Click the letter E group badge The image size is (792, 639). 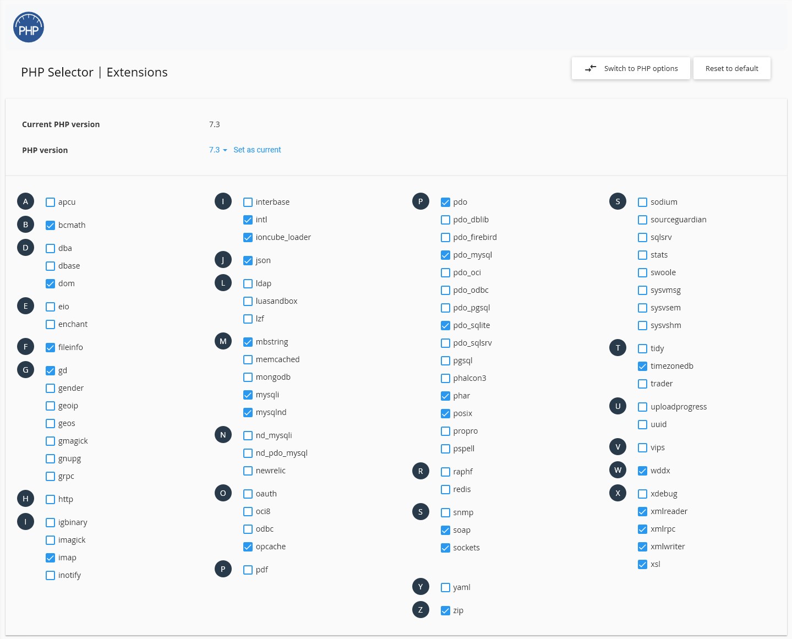[x=25, y=306]
